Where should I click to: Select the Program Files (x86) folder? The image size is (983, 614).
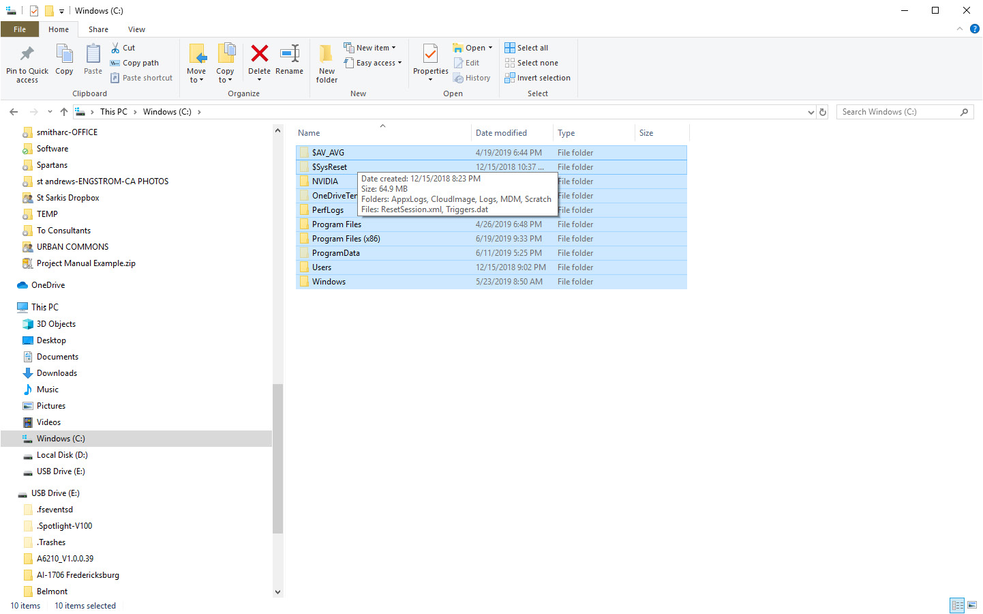pyautogui.click(x=491, y=239)
